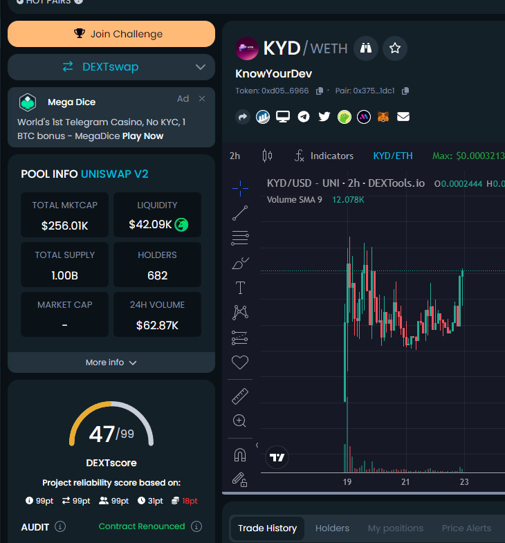This screenshot has height=543, width=505.
Task: Click the 24H VOLUME $62.87K card
Action: (157, 315)
